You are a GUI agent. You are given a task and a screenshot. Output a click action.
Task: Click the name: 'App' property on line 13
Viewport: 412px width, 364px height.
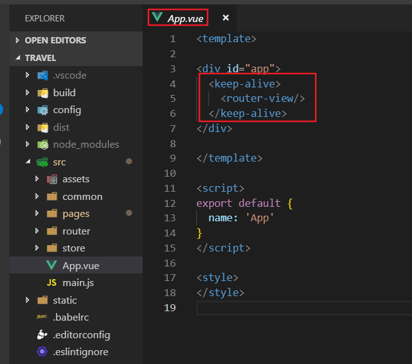pos(241,218)
